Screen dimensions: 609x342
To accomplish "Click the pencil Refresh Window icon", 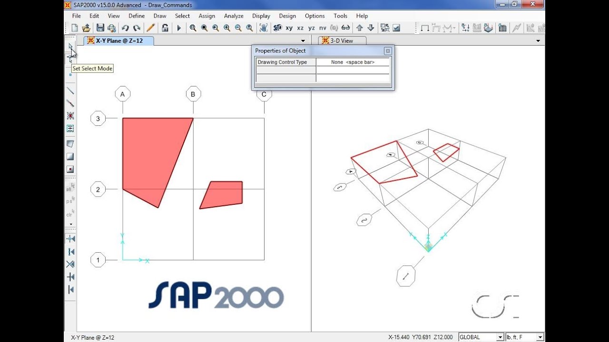I will 150,28.
